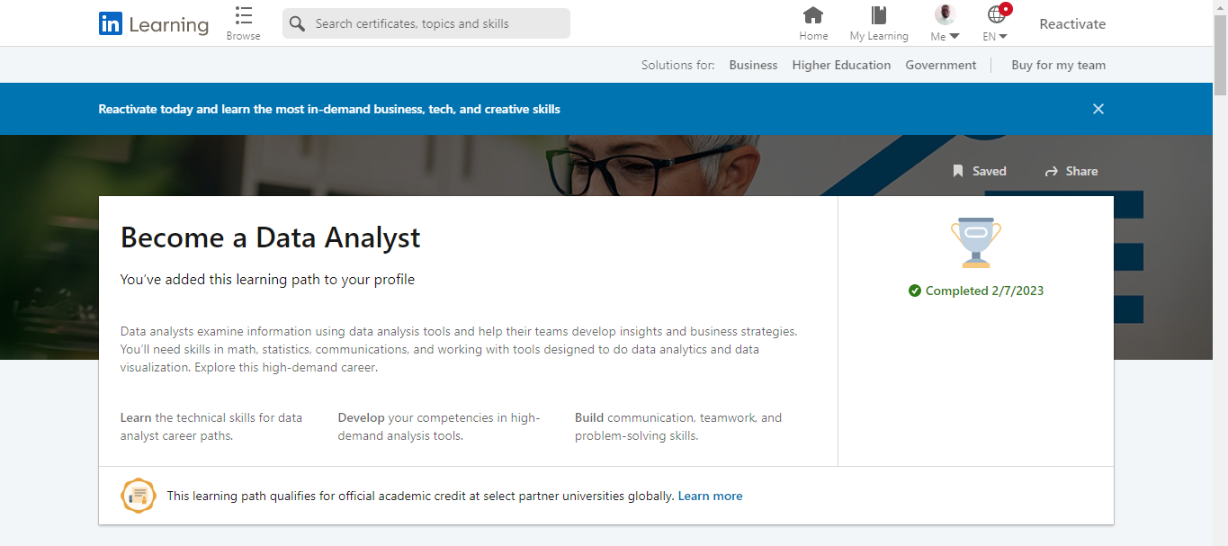Open the Learn more link
This screenshot has height=546, width=1228.
click(710, 496)
